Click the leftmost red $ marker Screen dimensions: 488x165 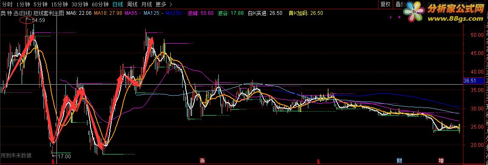[x=53, y=161]
